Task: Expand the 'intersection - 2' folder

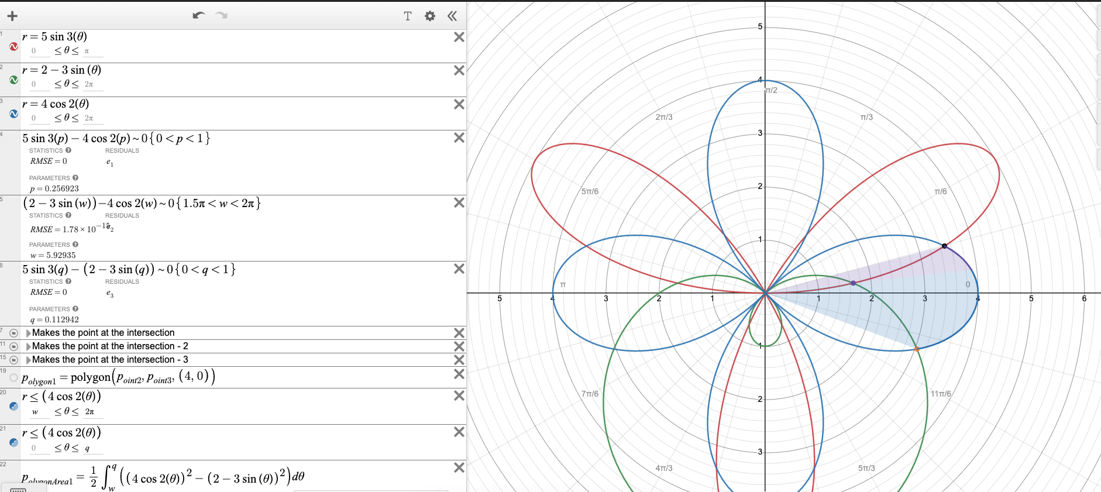Action: click(x=28, y=346)
